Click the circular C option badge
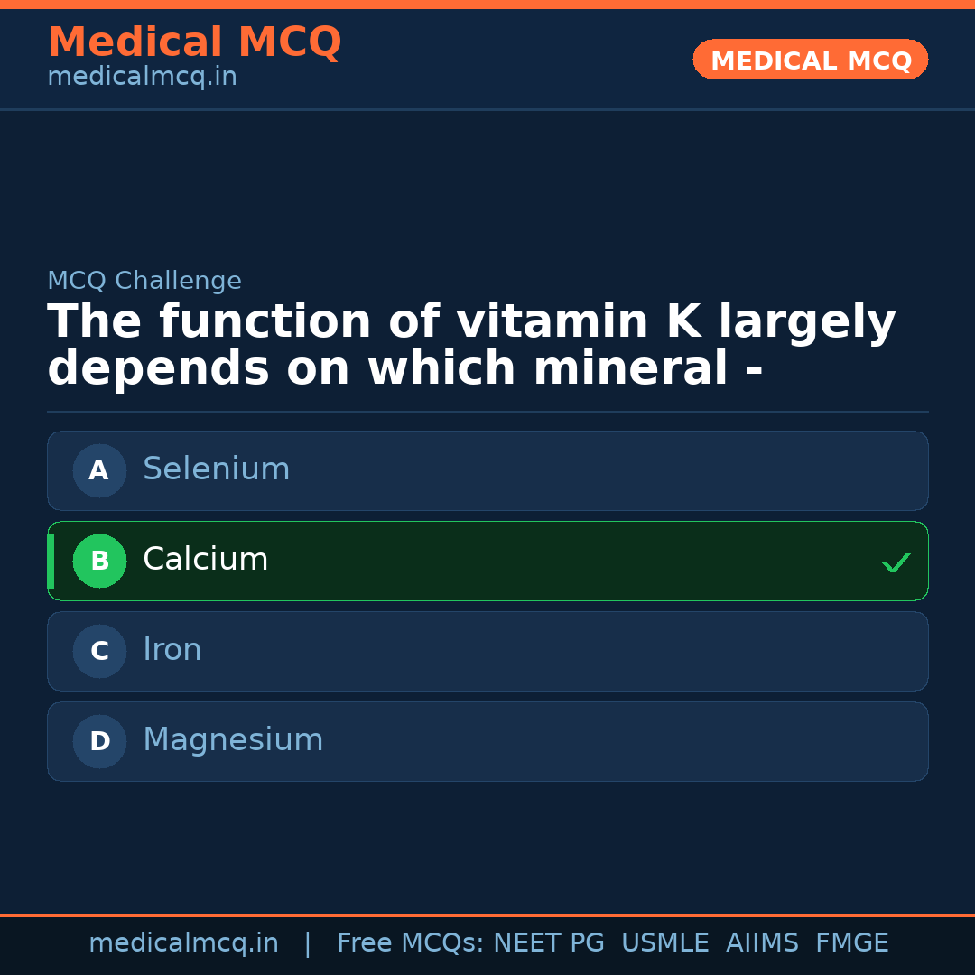975x975 pixels. (99, 651)
